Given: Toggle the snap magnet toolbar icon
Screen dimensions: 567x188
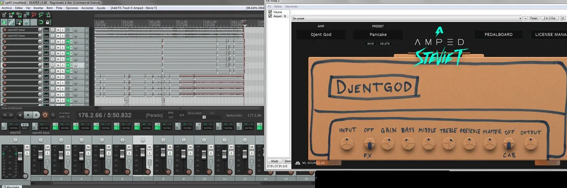Looking at the screenshot, I should coord(41,22).
